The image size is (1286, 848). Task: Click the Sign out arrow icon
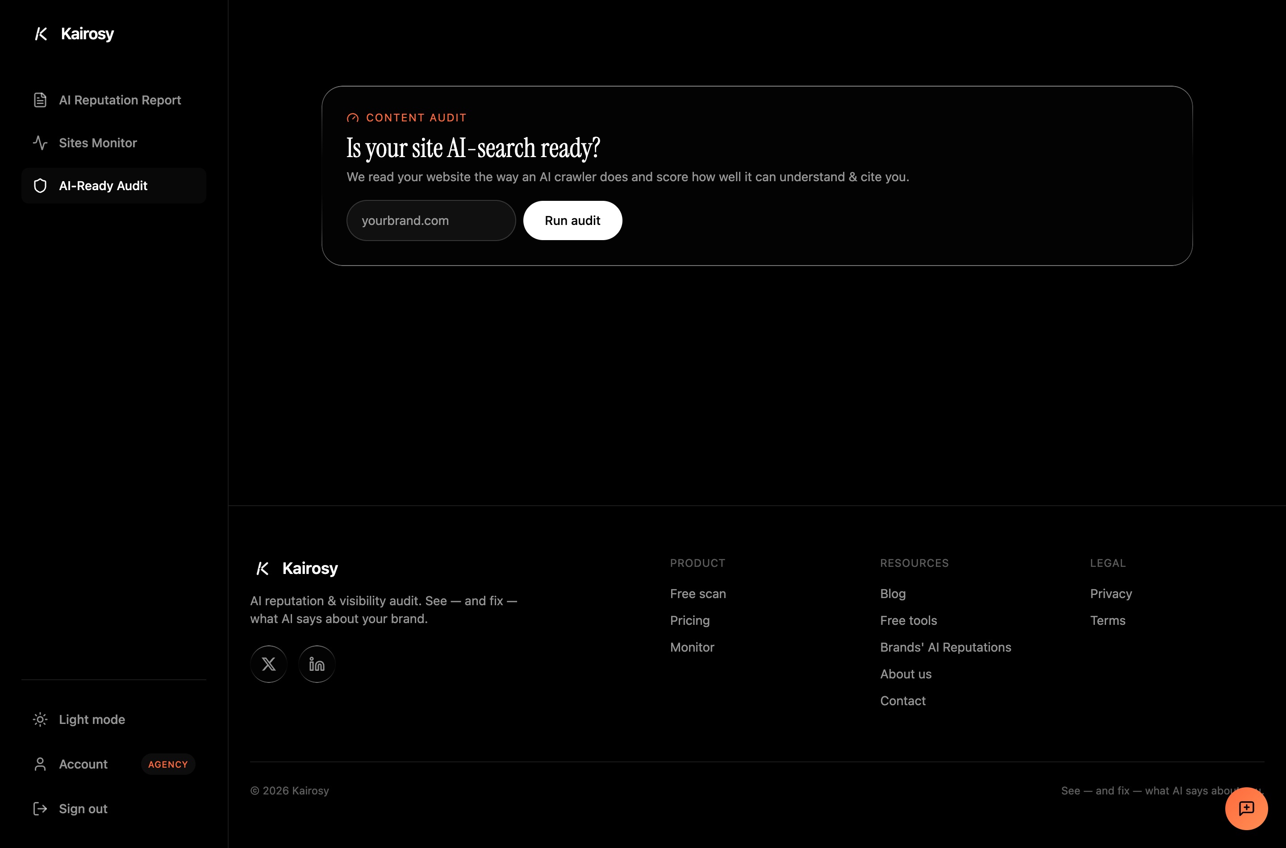click(x=40, y=809)
